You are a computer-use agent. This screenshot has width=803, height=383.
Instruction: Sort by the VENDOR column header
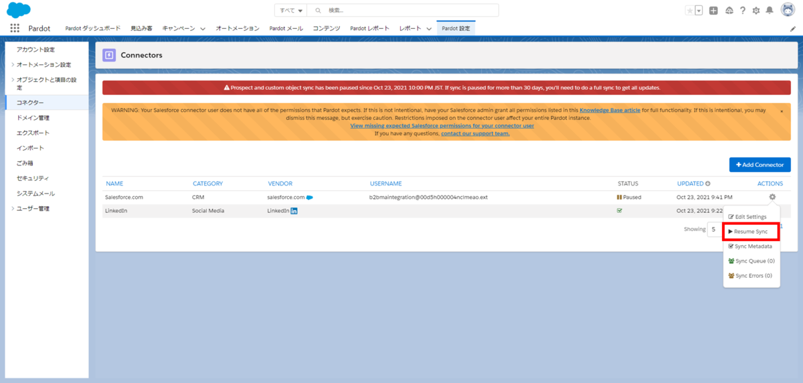coord(280,183)
